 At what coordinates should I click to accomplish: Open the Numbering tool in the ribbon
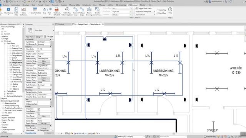pyautogui.click(x=8, y=11)
